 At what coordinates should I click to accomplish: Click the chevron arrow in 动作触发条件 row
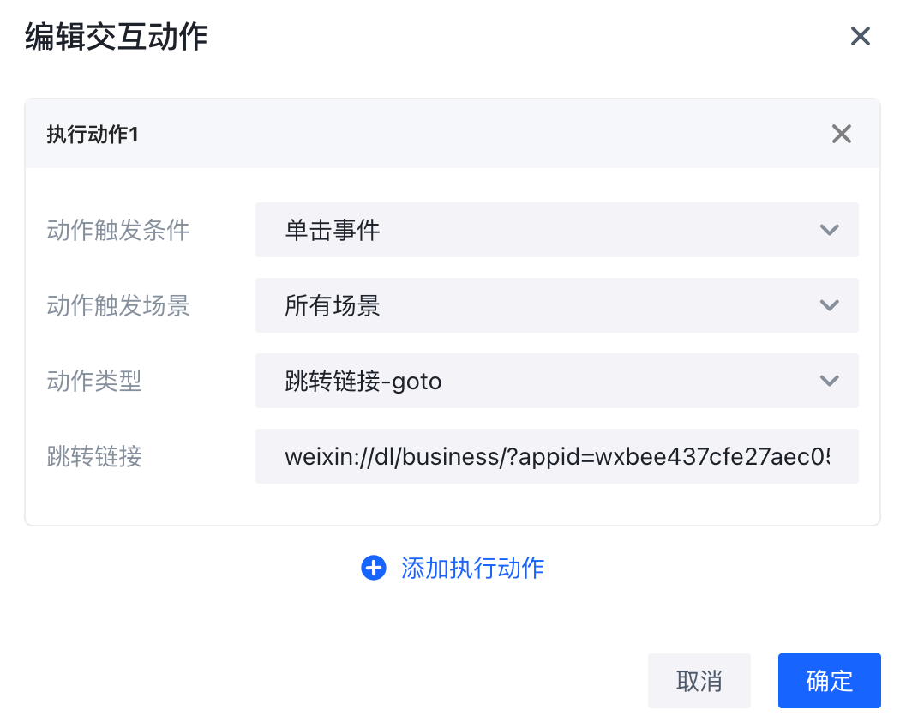(828, 230)
